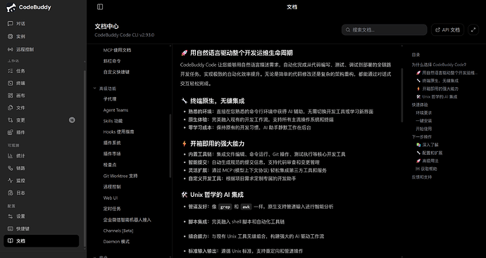Screen dimensions: 486x258
Task: Collapse the 高级功能 section chevron
Action: click(x=95, y=89)
